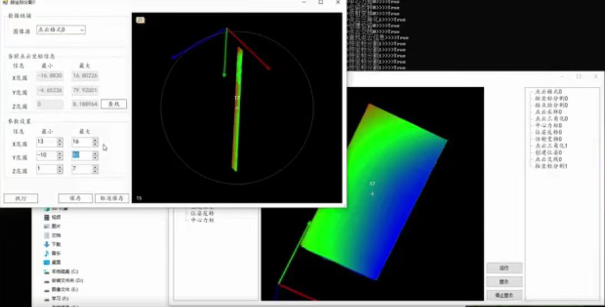605x307 pixels.
Task: Click read-only X minimum value -16.8830
Action: click(x=50, y=76)
